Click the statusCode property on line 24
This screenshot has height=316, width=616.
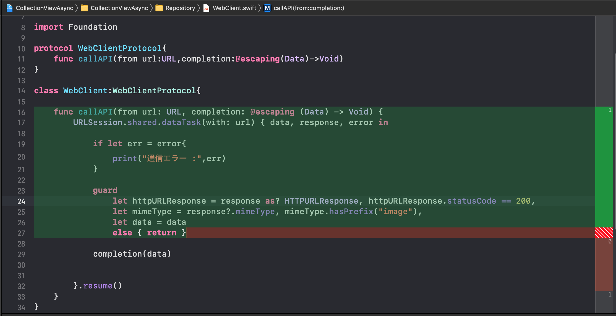point(472,201)
